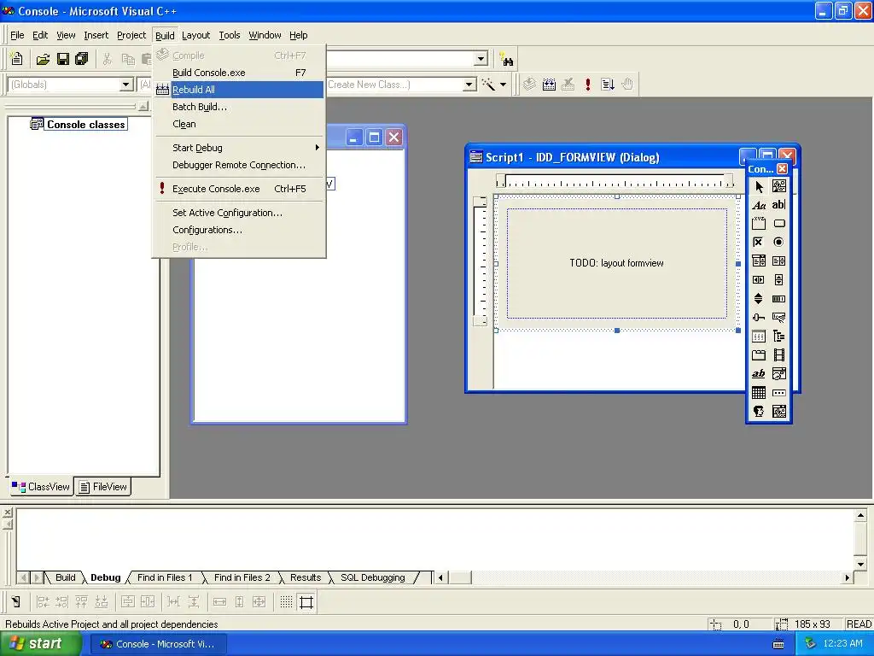Select the Animate (film strip) control tool
The image size is (874, 656).
[778, 355]
